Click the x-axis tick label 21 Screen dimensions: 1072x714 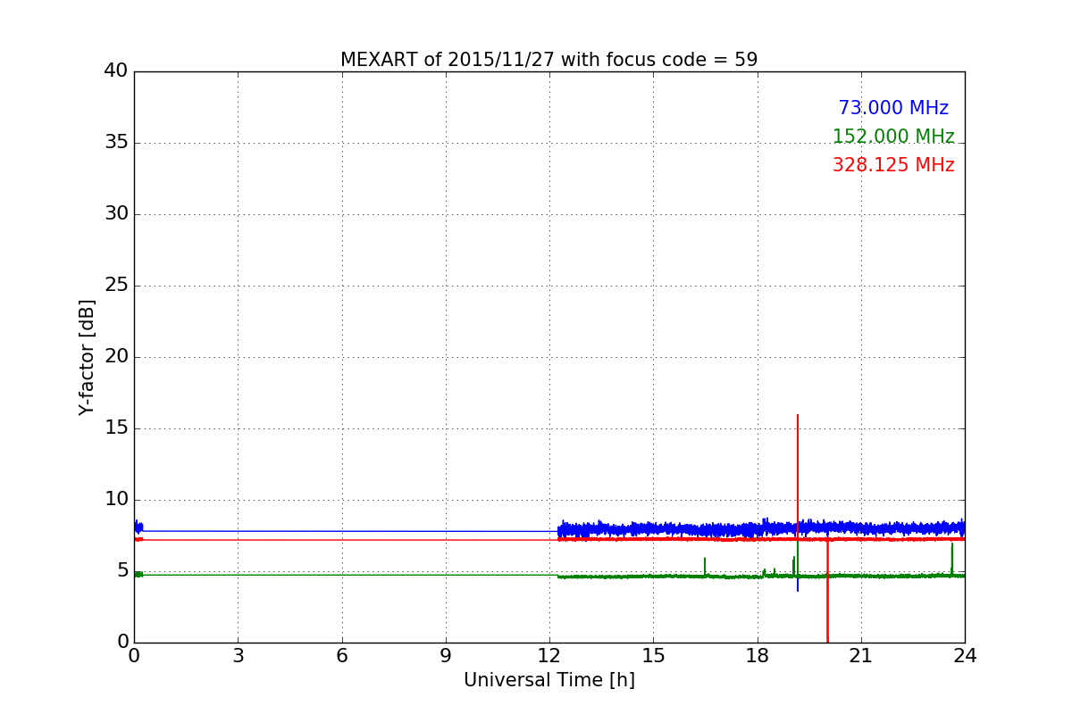pos(861,656)
